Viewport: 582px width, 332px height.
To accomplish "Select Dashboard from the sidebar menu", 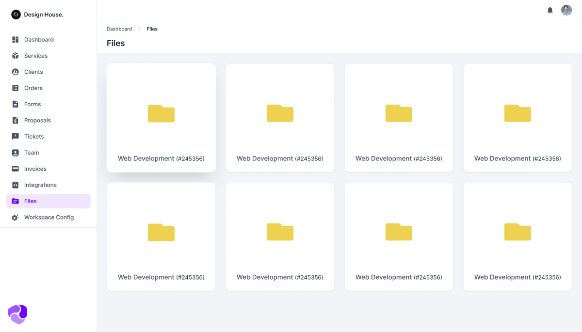I will coord(39,39).
